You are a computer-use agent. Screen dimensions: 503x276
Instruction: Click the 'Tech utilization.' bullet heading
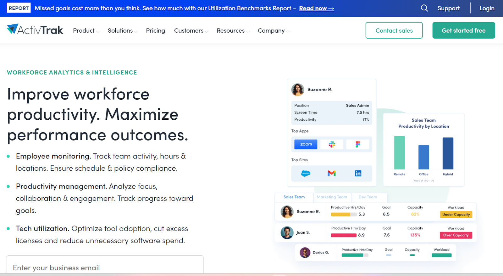click(42, 229)
